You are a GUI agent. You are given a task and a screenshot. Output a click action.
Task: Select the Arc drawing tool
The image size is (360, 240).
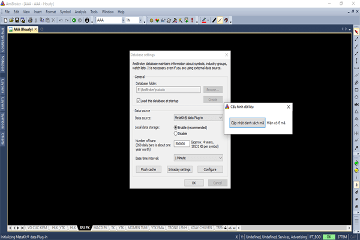pyautogui.click(x=356, y=126)
